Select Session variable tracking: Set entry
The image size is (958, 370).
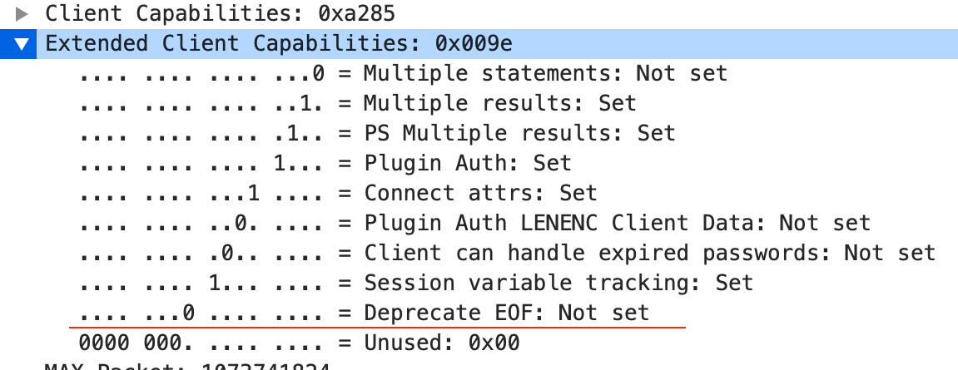point(558,283)
